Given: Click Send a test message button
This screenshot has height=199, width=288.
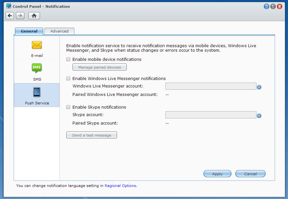Looking at the screenshot, I should (91, 135).
